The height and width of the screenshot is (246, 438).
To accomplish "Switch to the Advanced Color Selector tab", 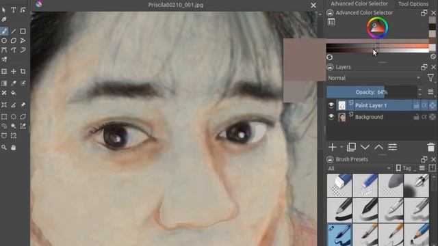I will (359, 3).
